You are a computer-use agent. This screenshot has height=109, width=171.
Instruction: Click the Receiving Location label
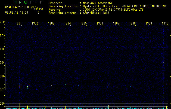63,6
